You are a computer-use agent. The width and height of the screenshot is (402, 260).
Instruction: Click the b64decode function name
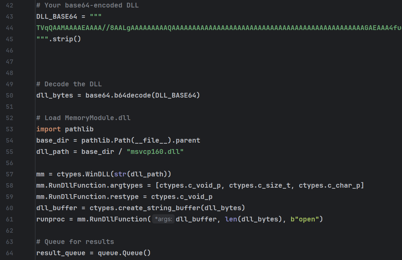pos(133,95)
